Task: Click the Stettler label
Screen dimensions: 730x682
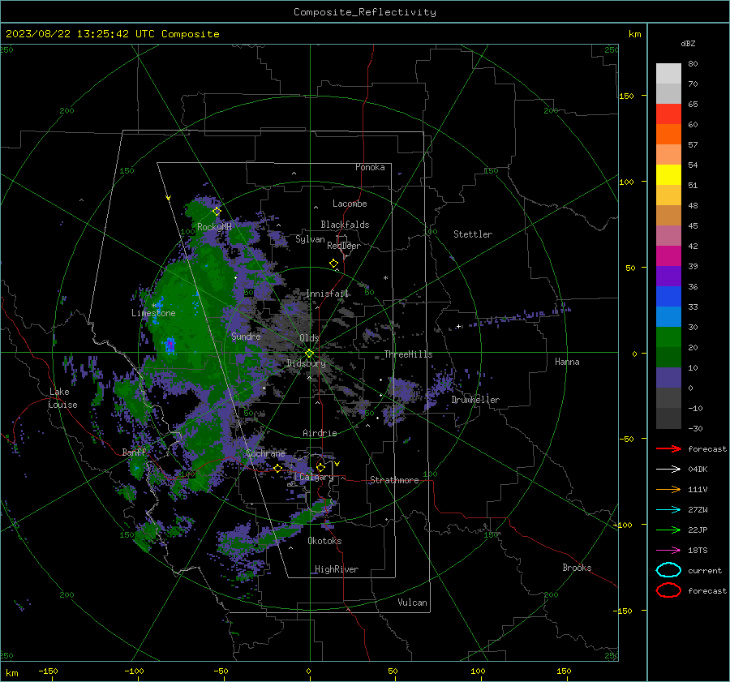Action: [473, 234]
